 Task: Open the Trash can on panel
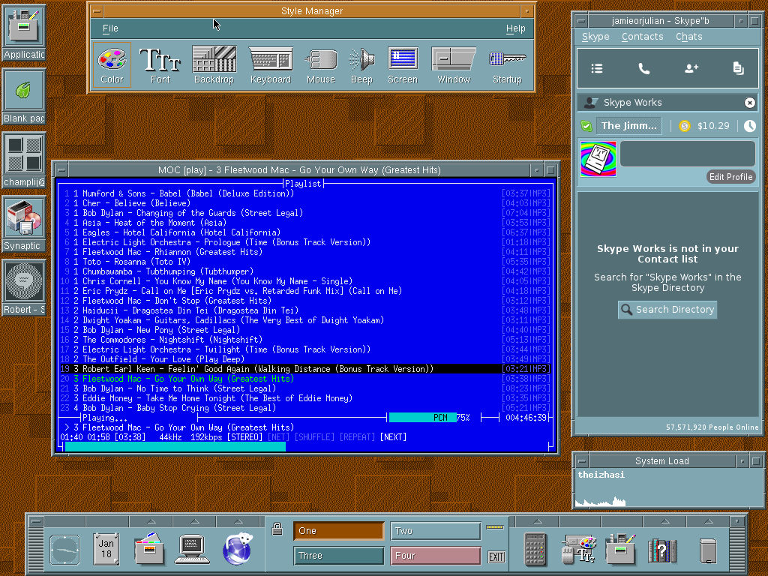(x=708, y=550)
